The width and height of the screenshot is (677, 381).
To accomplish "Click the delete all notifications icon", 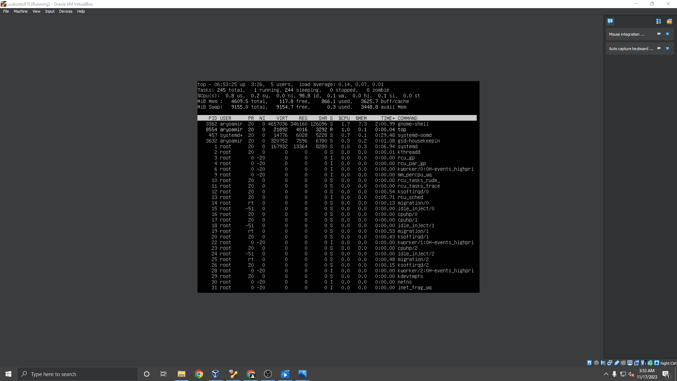I will click(669, 22).
